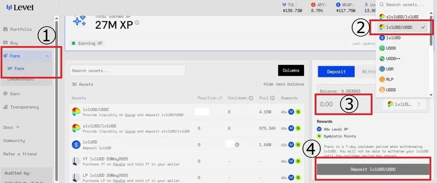Click the 10x Level XP icon in lvlUSD row
The width and height of the screenshot is (437, 183).
coord(292,145)
